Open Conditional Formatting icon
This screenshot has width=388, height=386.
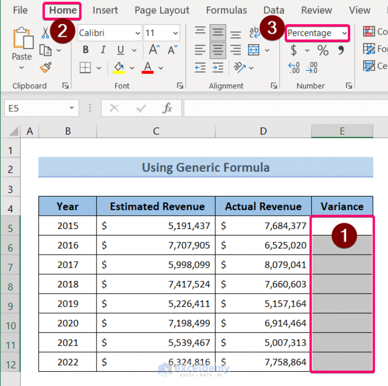click(x=369, y=31)
